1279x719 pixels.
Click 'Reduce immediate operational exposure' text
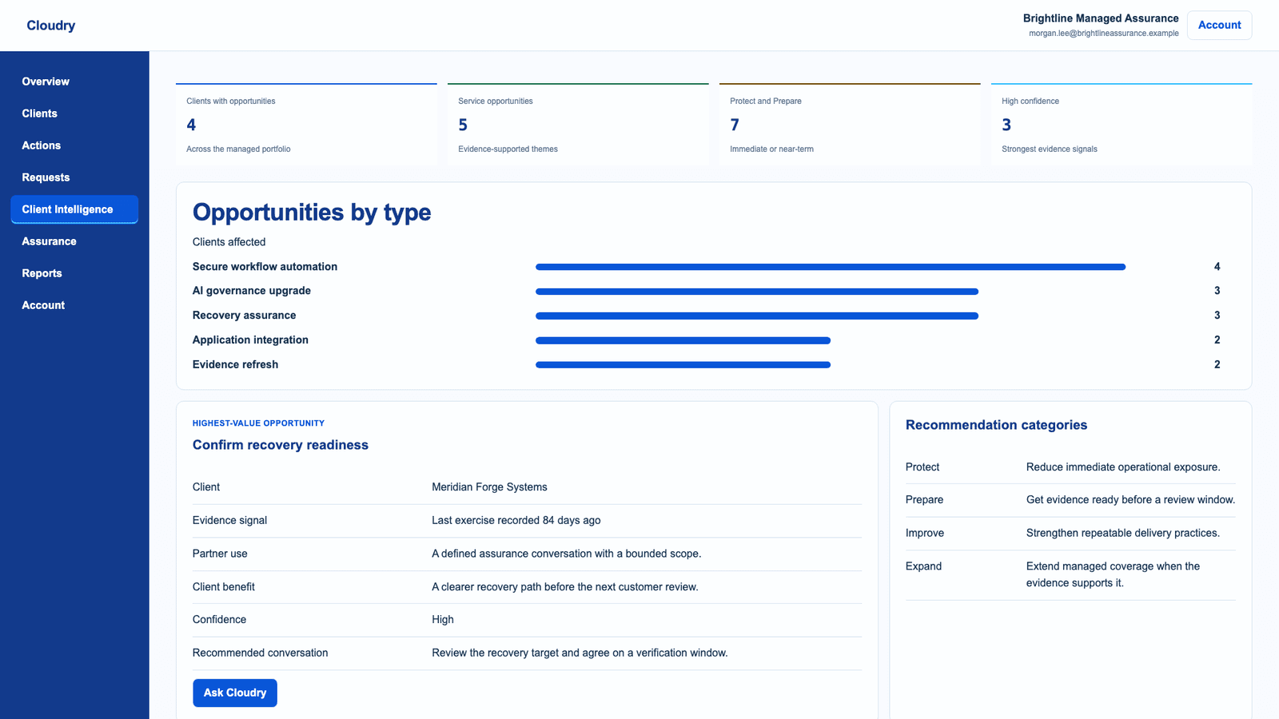click(x=1123, y=467)
